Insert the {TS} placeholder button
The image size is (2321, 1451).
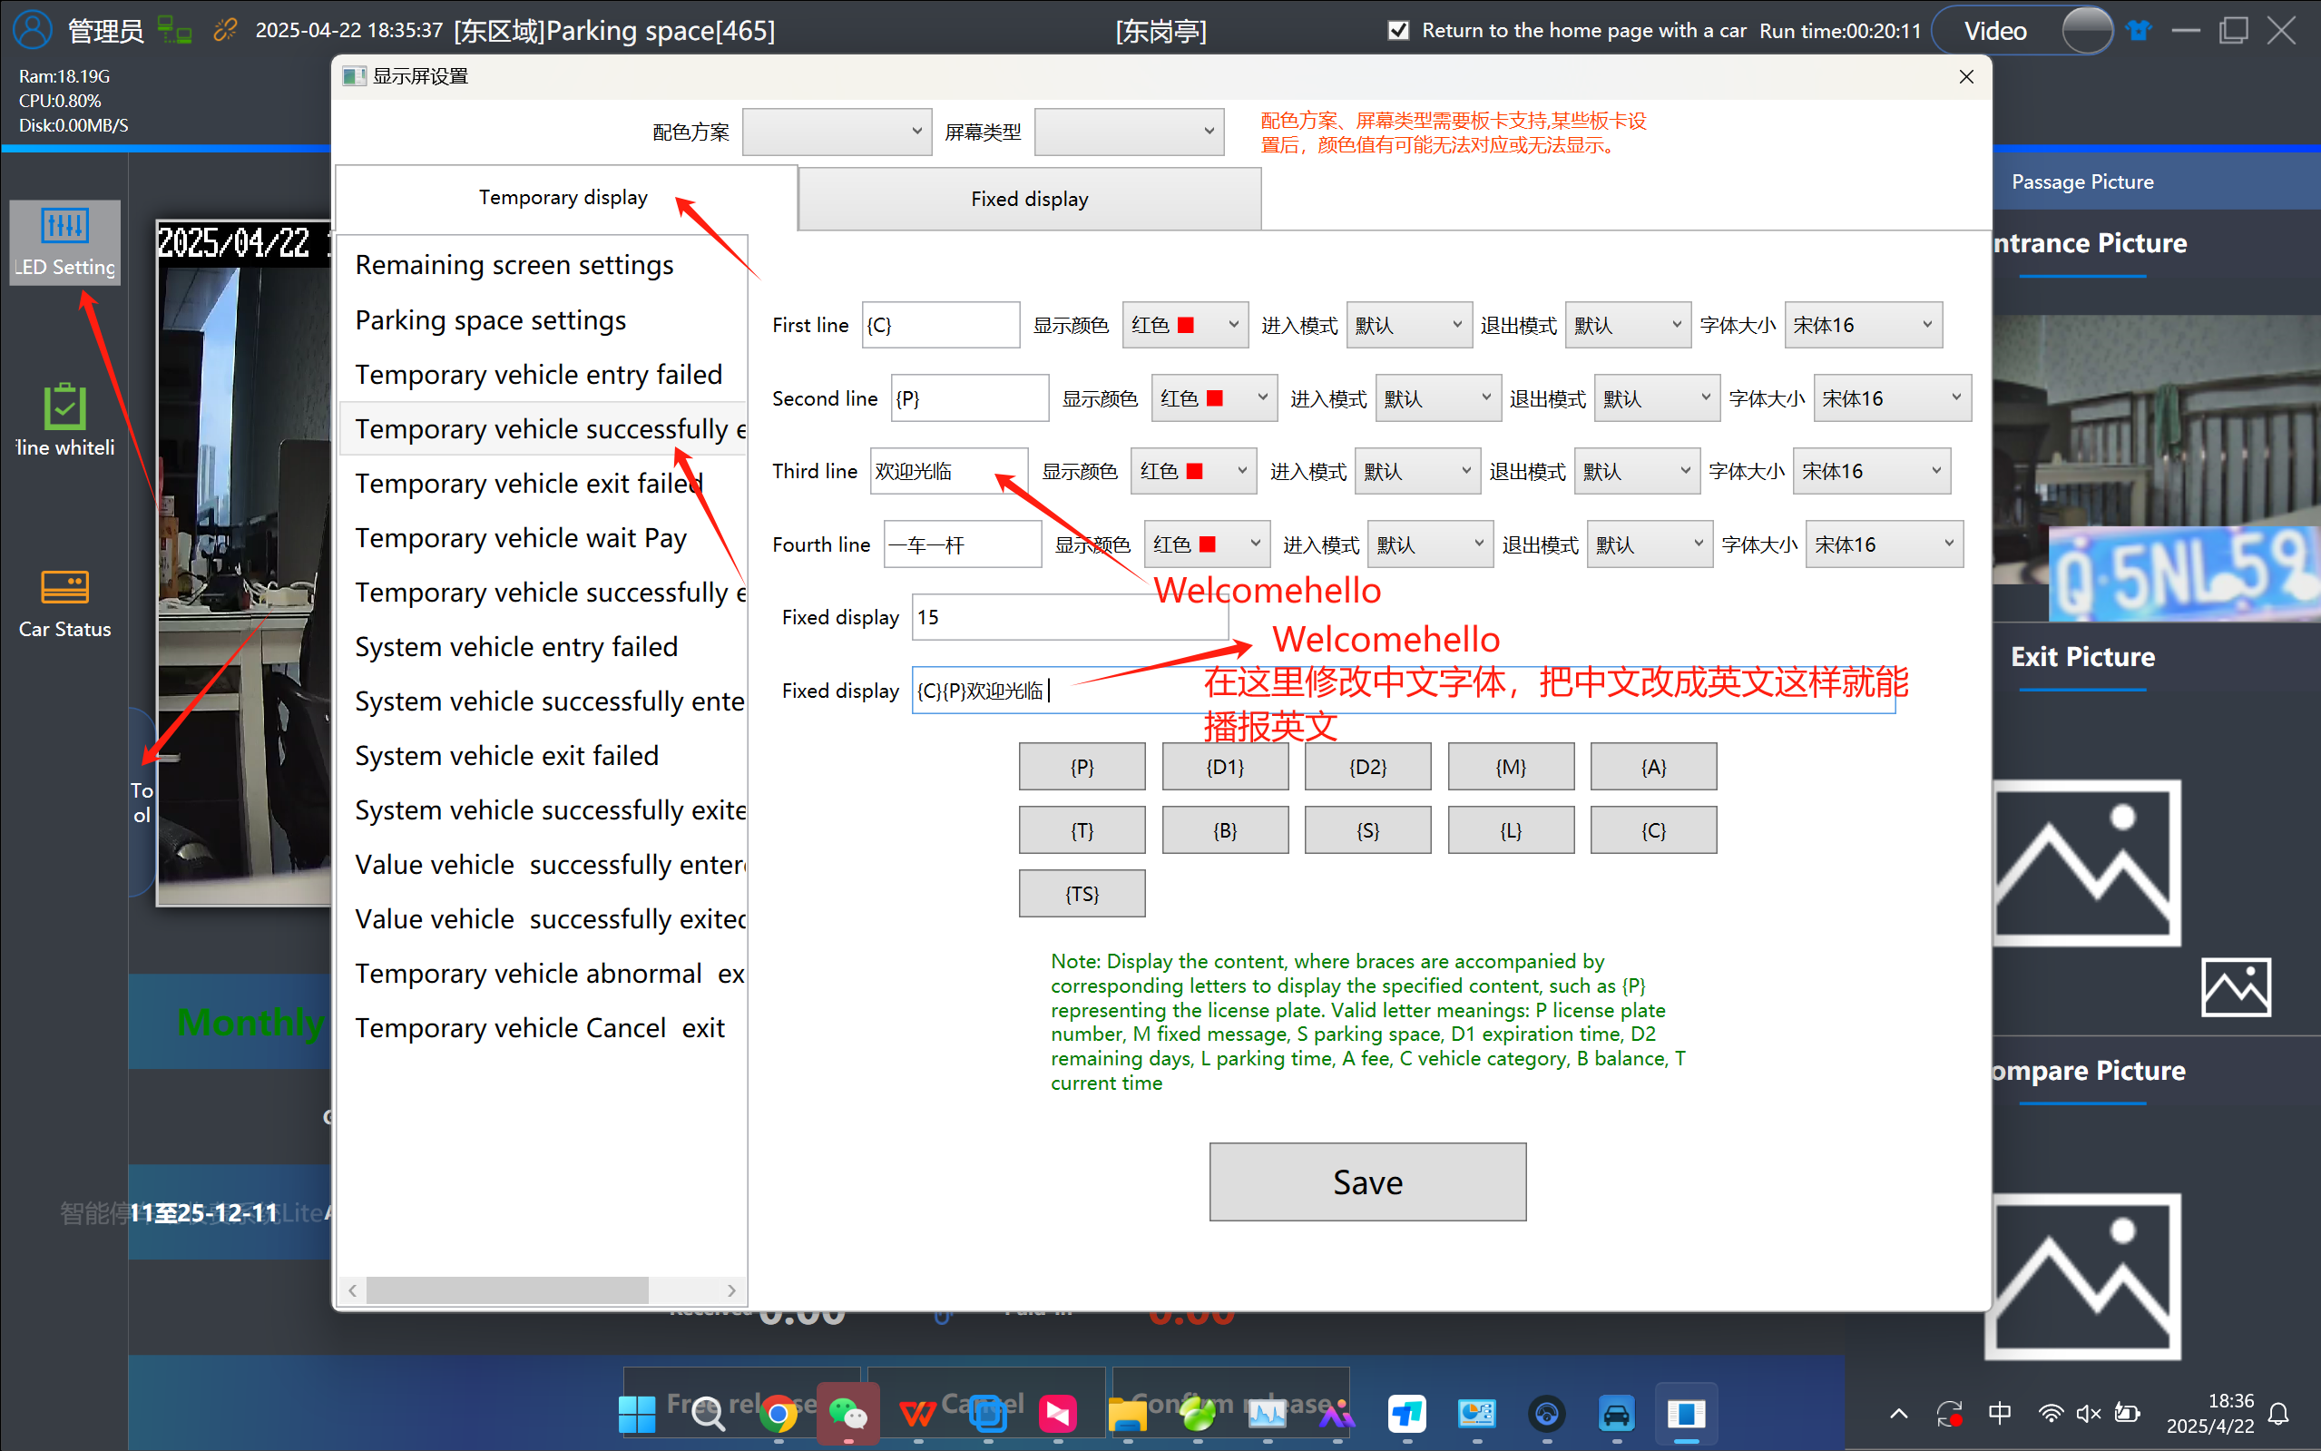click(1082, 894)
